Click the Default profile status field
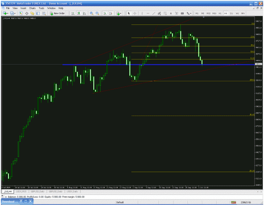 point(120,202)
